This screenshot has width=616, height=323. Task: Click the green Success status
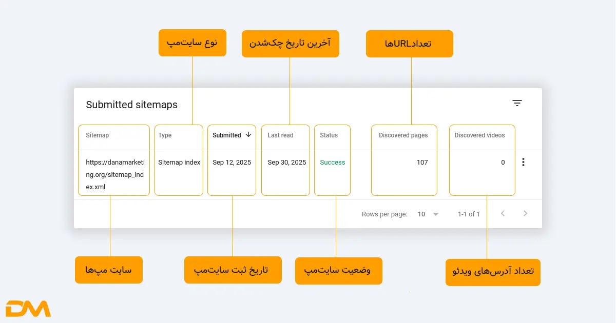coord(333,163)
